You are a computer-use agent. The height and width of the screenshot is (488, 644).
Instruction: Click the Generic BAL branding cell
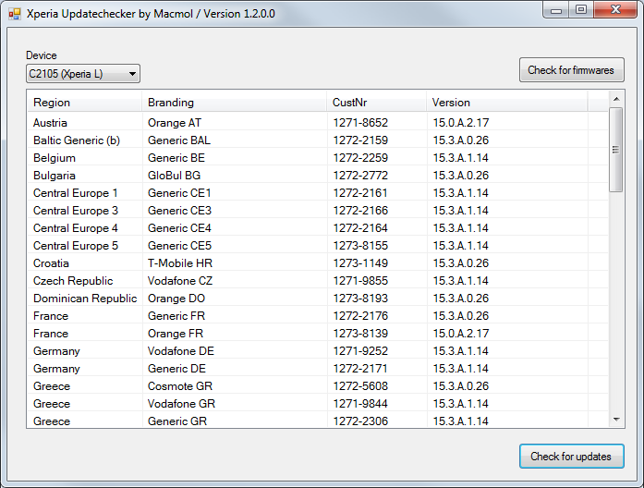(179, 140)
